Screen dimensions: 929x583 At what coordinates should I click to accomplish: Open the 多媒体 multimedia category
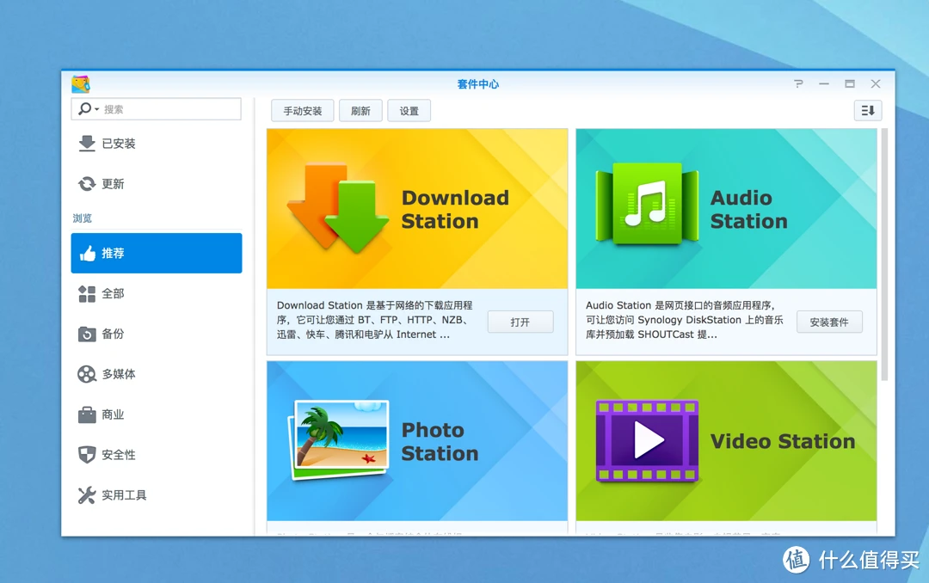coord(157,374)
